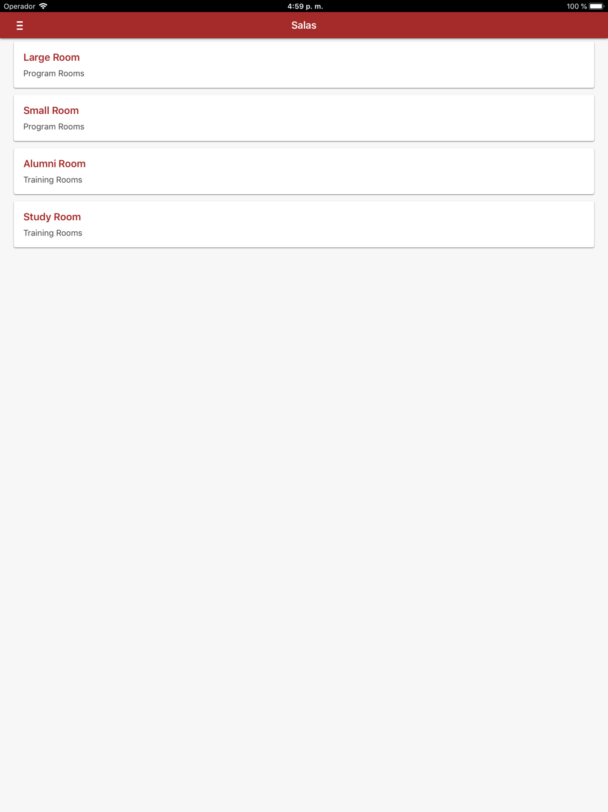This screenshot has width=608, height=812.
Task: Tap the Wi-Fi signal icon in status bar
Action: pyautogui.click(x=43, y=6)
